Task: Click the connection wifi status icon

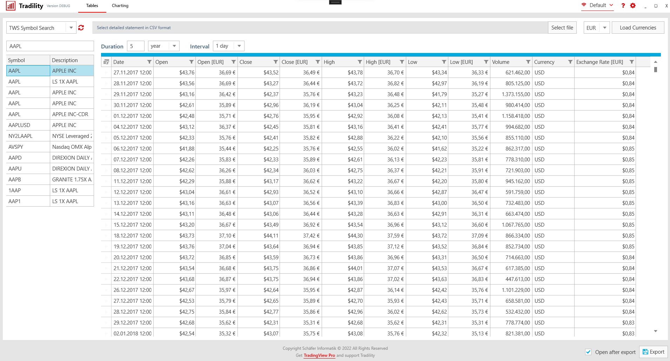Action: pyautogui.click(x=584, y=5)
